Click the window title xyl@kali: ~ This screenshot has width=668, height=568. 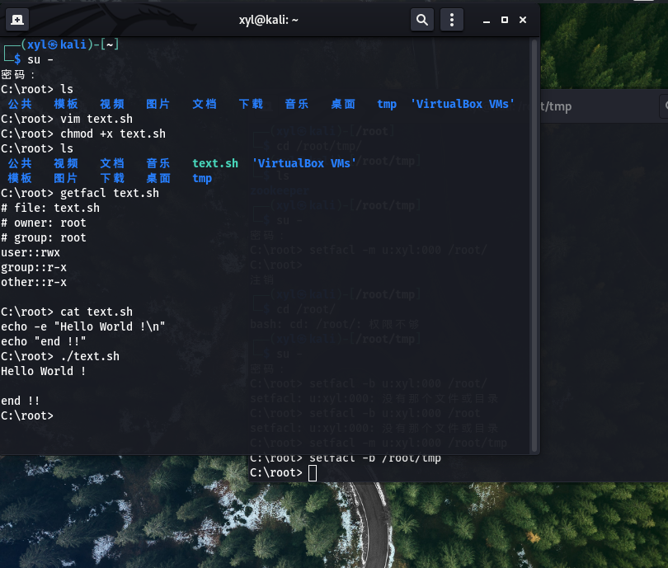point(268,19)
